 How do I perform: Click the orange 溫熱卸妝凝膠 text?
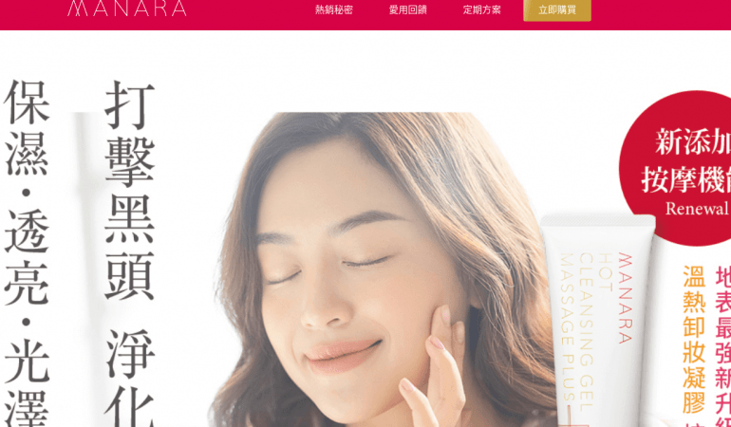coord(694,339)
